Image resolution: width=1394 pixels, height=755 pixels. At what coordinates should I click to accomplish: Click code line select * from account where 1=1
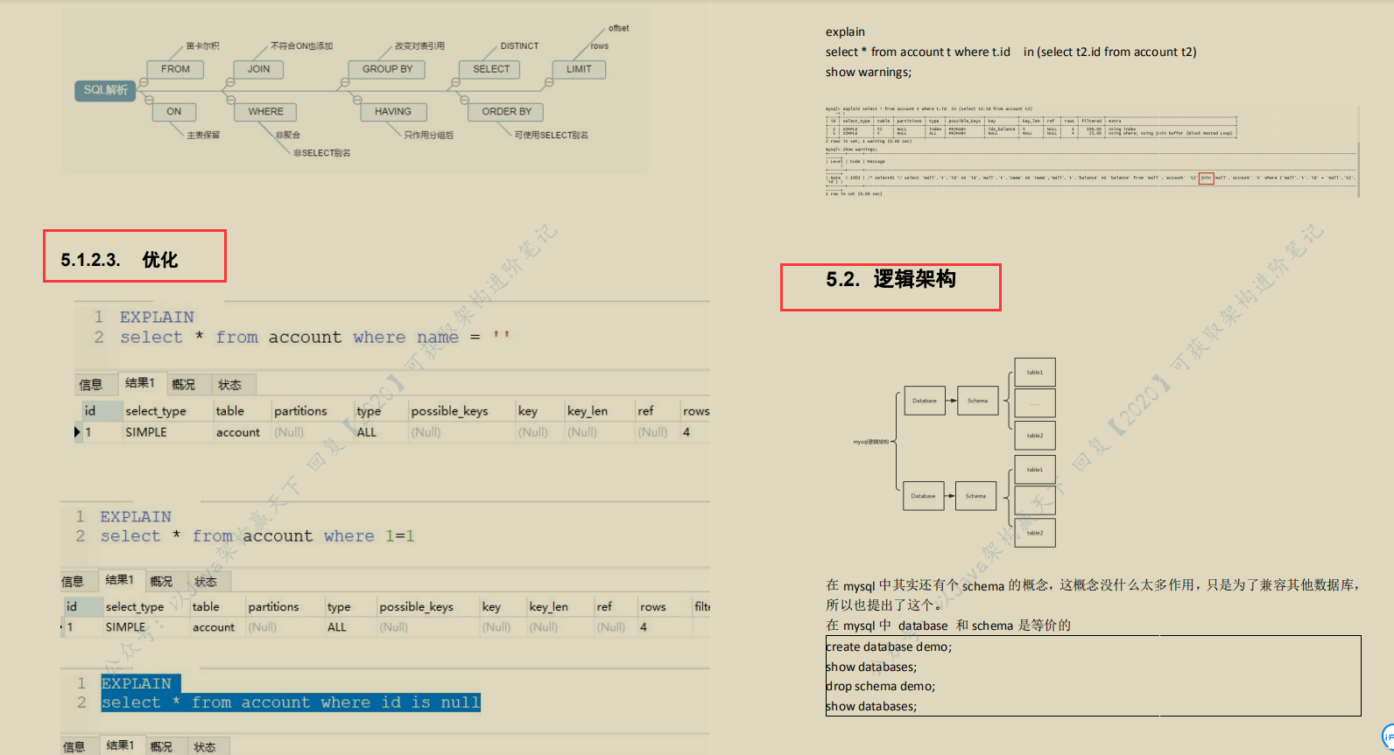point(257,536)
